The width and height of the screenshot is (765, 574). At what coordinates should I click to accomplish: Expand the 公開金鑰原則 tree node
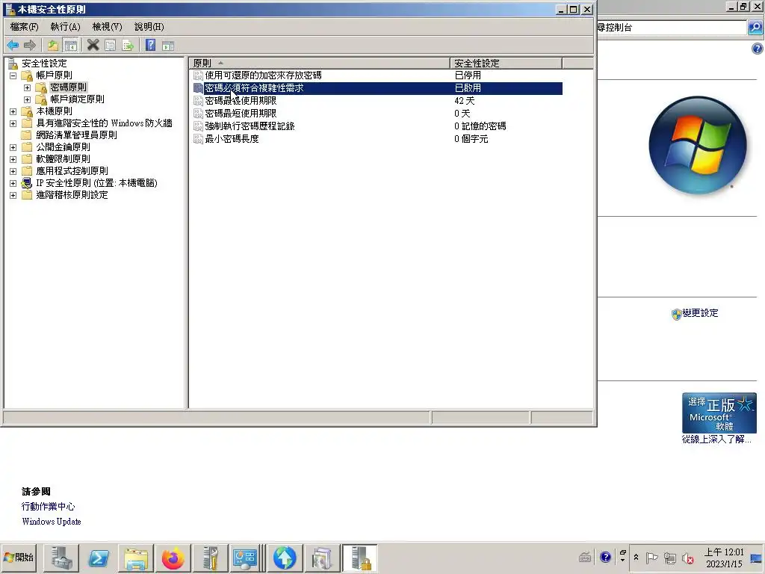(x=13, y=147)
